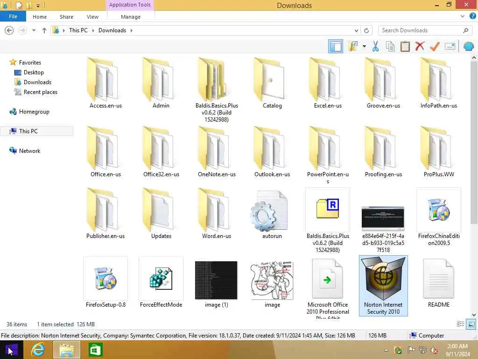Select Network in the navigation pane
478x359 pixels.
pos(29,151)
